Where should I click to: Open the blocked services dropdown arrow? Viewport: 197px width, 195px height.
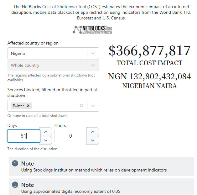click(x=93, y=106)
